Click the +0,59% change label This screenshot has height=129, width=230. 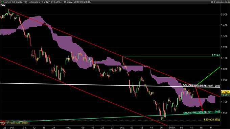coord(225,95)
